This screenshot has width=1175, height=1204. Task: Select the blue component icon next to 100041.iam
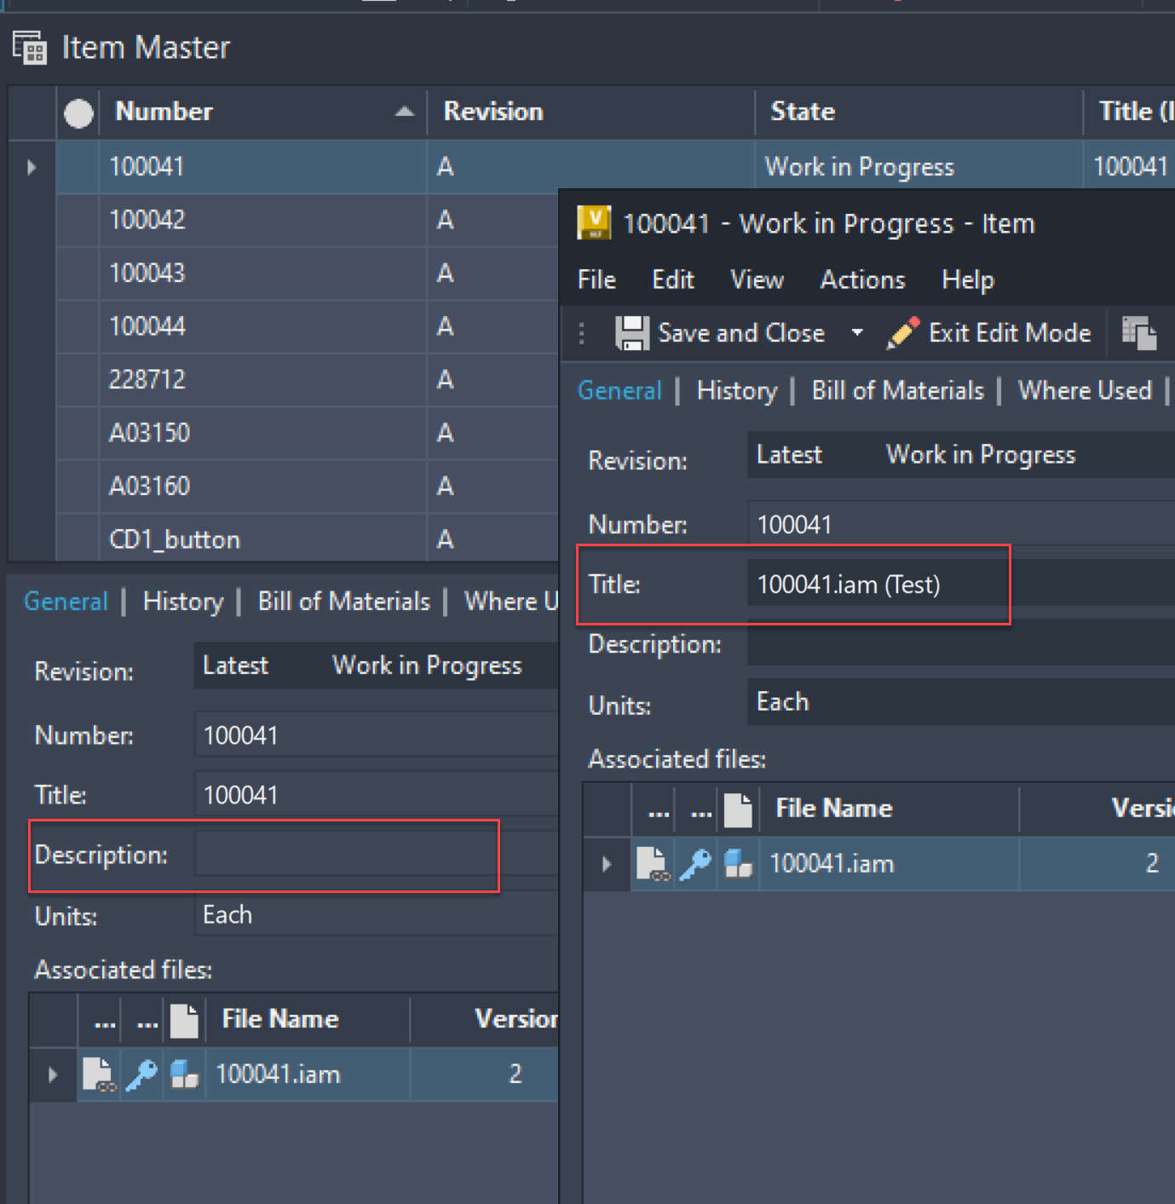738,863
